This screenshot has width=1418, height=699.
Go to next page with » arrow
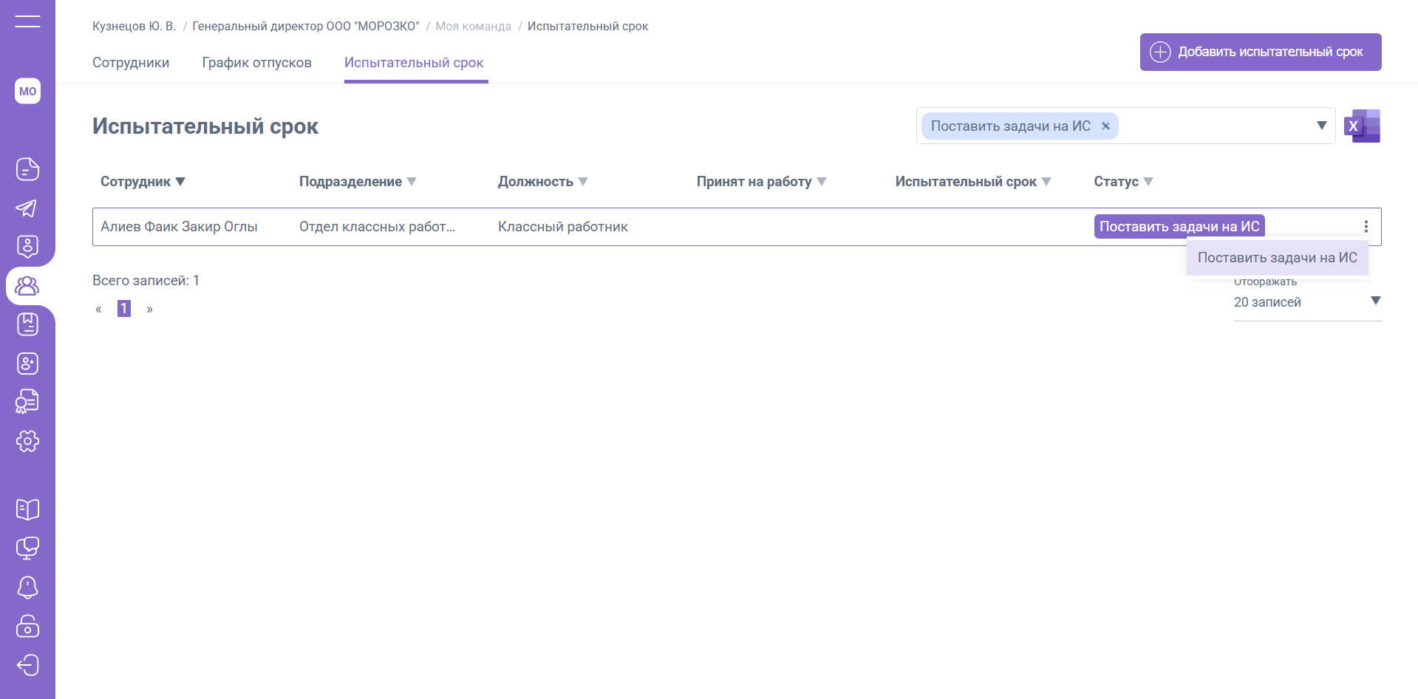(149, 309)
